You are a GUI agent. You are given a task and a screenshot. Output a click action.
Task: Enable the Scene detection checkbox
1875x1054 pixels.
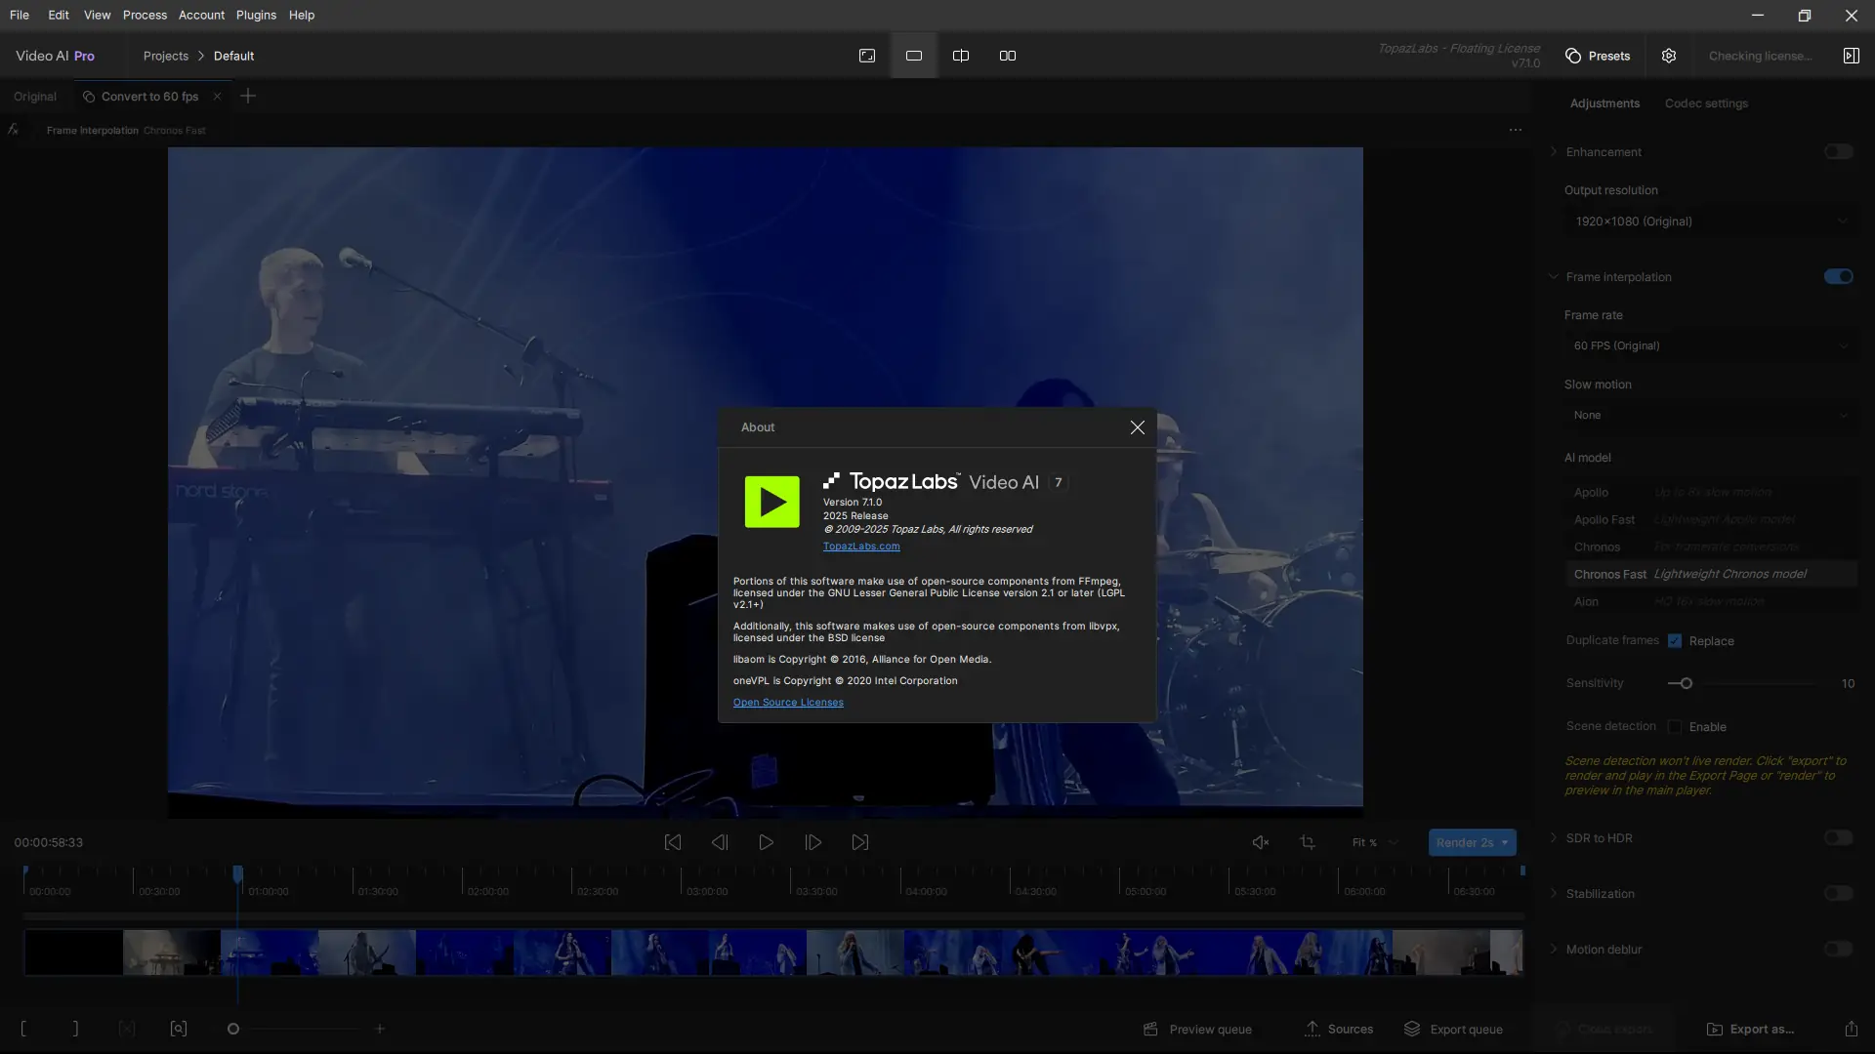coord(1675,727)
